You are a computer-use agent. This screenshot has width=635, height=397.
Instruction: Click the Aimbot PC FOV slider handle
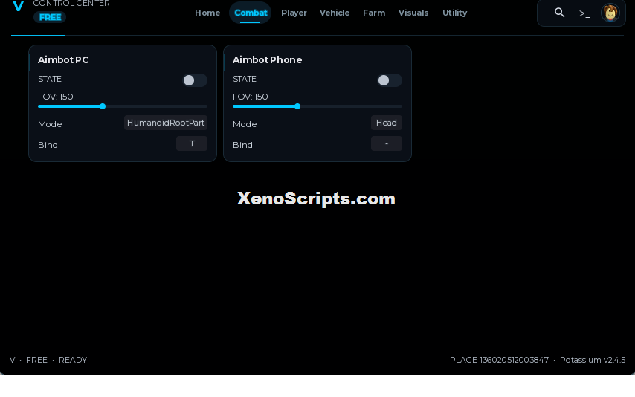point(103,106)
